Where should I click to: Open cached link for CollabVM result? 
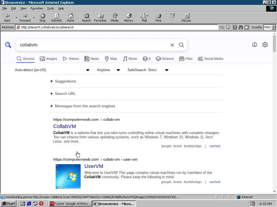215,146
